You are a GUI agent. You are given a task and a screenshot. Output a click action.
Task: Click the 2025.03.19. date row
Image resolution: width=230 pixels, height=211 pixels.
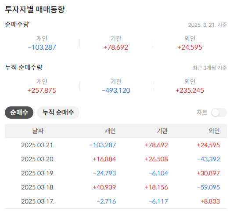point(116,173)
